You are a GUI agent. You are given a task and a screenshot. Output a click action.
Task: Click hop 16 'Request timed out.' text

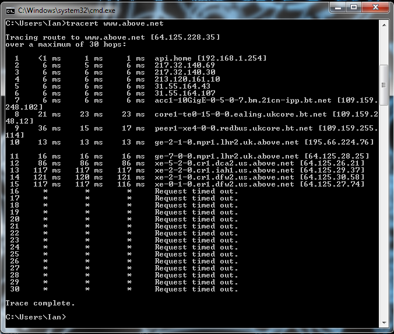tap(196, 191)
